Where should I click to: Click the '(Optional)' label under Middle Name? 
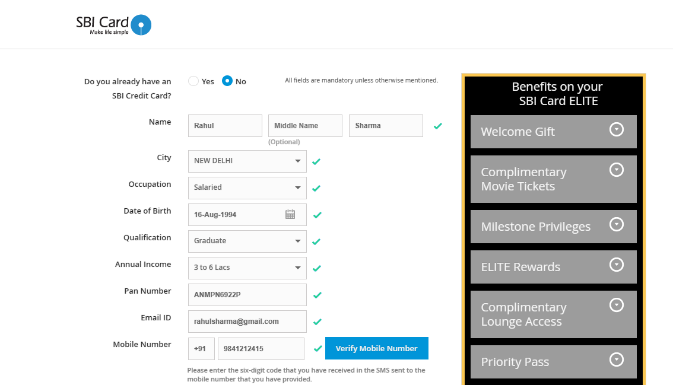click(x=284, y=142)
